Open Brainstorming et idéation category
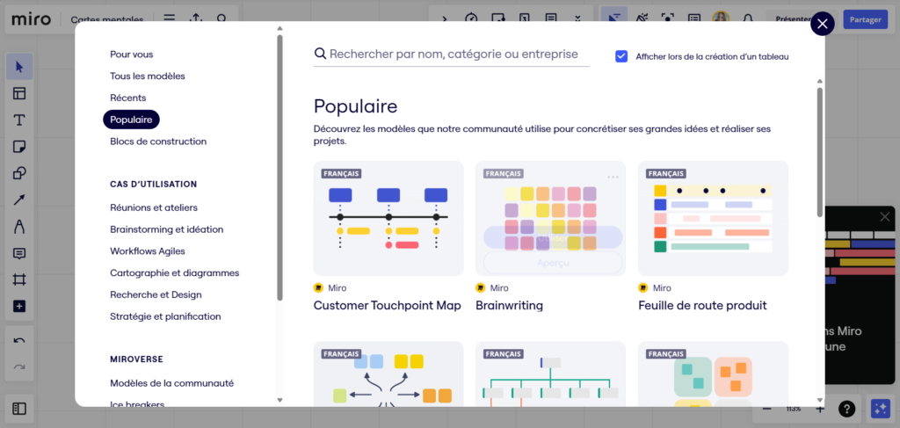Image resolution: width=900 pixels, height=428 pixels. point(166,229)
